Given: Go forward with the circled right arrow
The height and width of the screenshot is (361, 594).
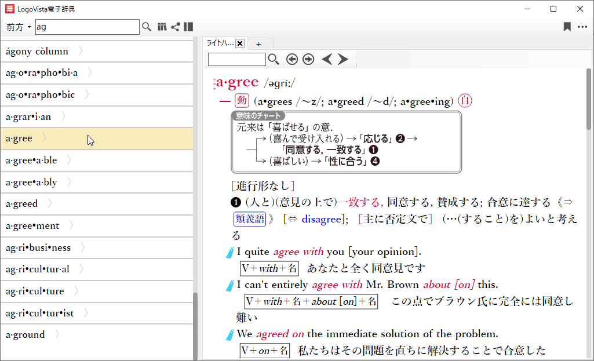Looking at the screenshot, I should pos(308,59).
